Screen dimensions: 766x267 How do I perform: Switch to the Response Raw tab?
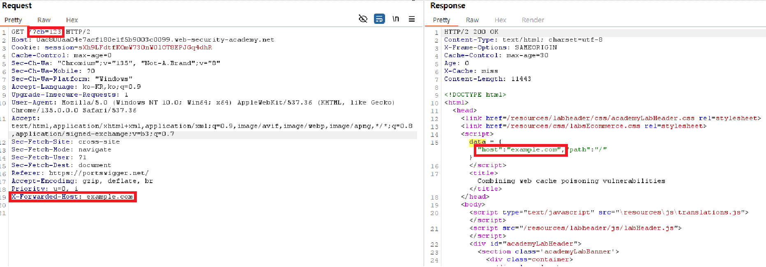pyautogui.click(x=472, y=20)
